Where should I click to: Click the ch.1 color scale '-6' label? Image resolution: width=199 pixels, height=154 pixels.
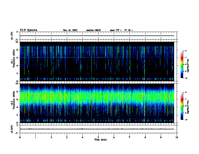[x=185, y=51]
